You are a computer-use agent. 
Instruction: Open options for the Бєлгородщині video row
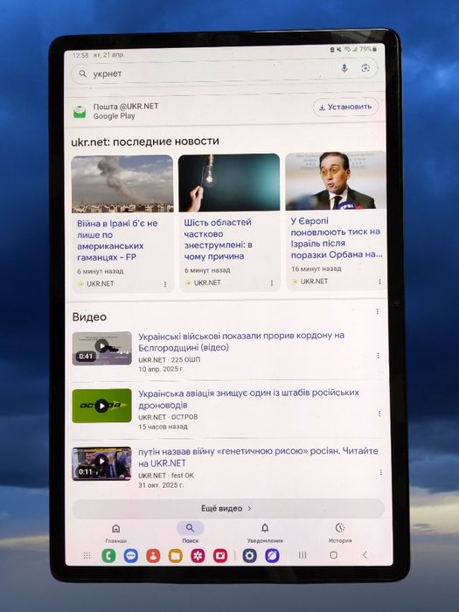tap(378, 356)
